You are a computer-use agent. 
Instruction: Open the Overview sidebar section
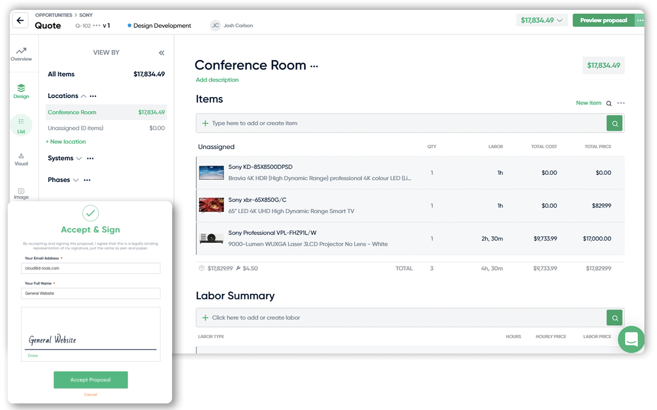pyautogui.click(x=21, y=54)
